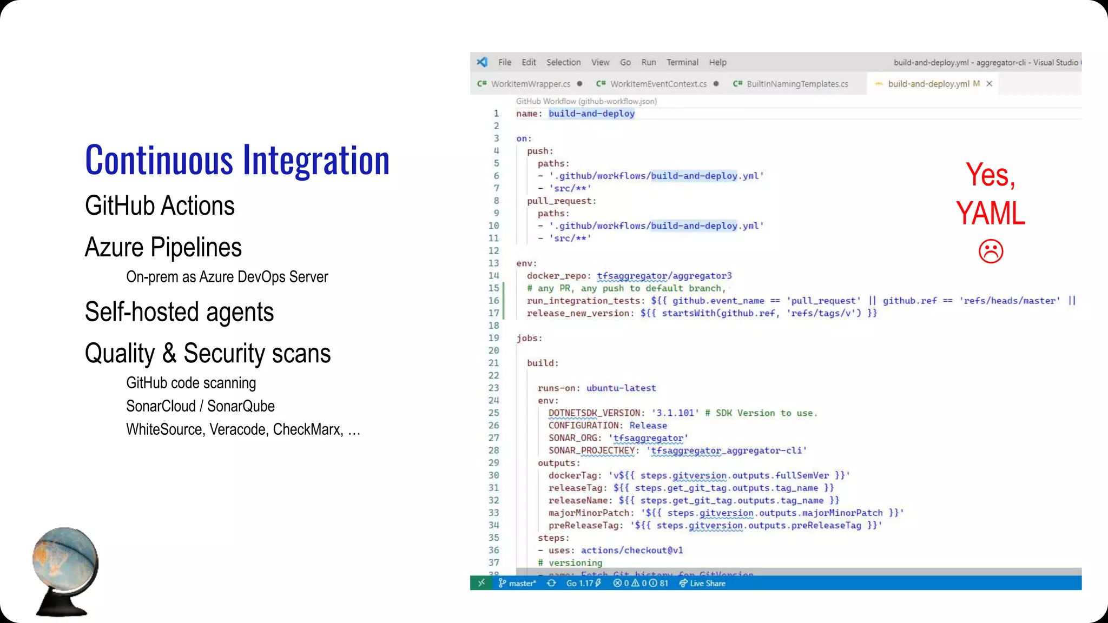The image size is (1108, 623).
Task: Click the SONAR_PROJECTKEY line
Action: click(677, 450)
